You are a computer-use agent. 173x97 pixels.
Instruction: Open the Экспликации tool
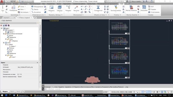click(24, 12)
